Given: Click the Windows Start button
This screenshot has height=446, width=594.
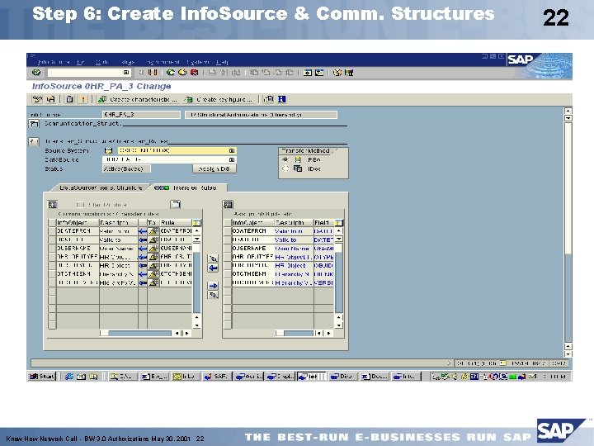Looking at the screenshot, I should tap(42, 377).
